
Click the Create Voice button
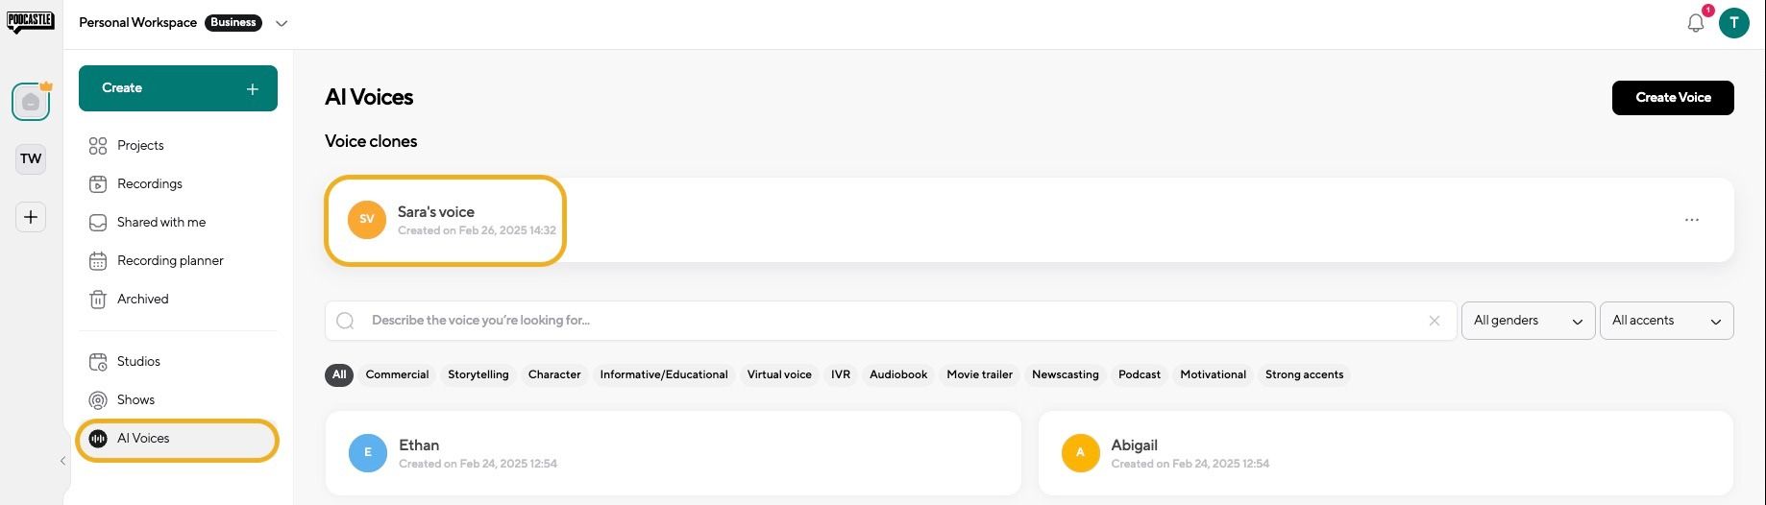click(1672, 97)
